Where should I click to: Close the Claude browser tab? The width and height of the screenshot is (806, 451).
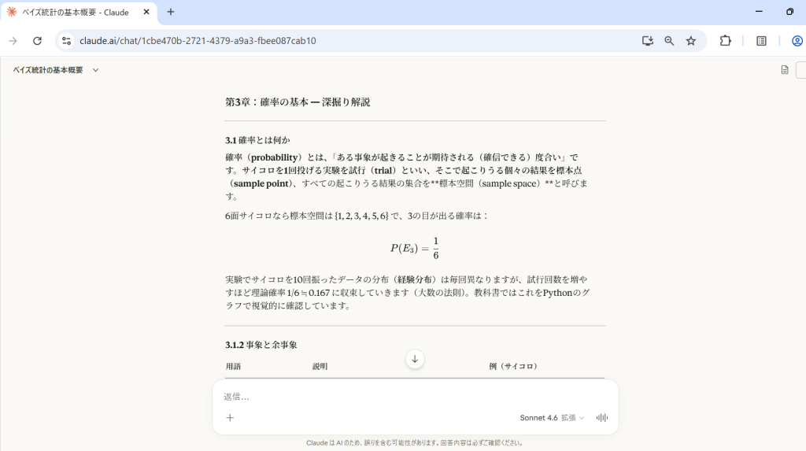146,12
